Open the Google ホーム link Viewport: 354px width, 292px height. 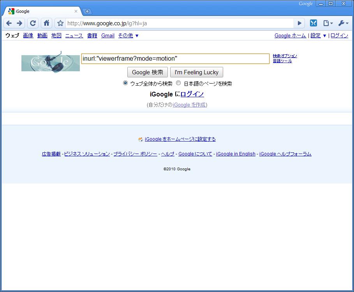290,35
